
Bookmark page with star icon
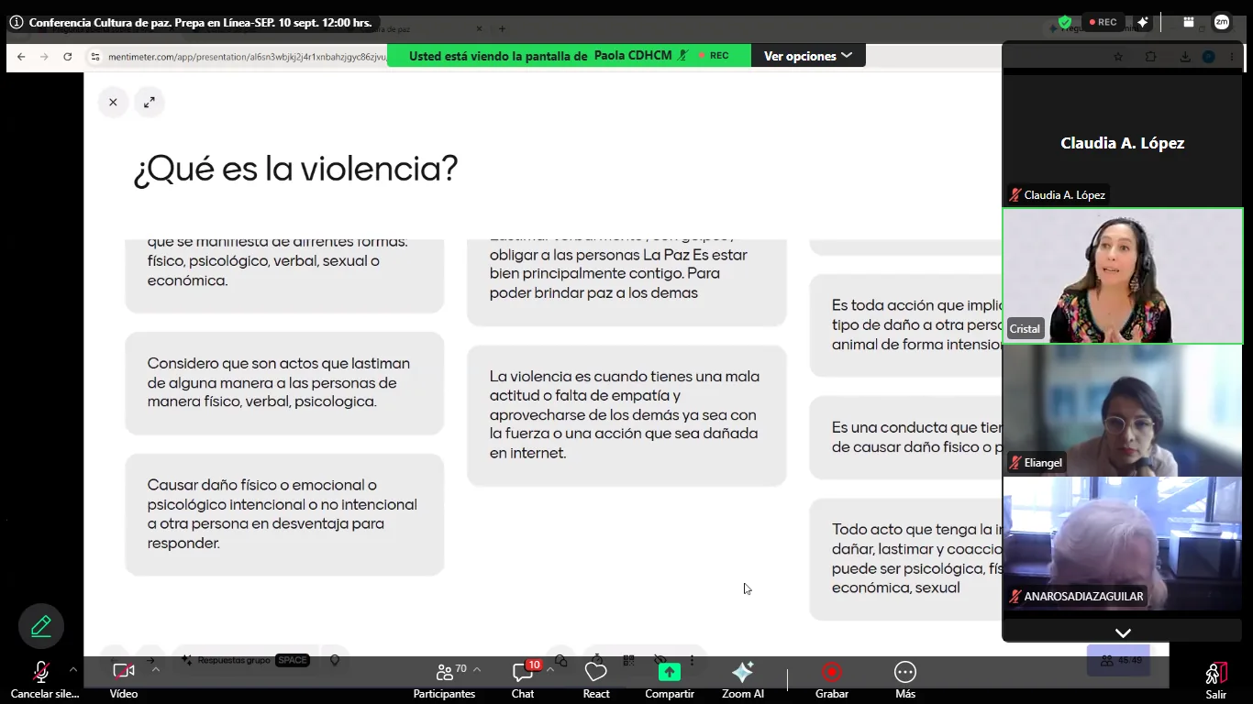tap(1118, 57)
